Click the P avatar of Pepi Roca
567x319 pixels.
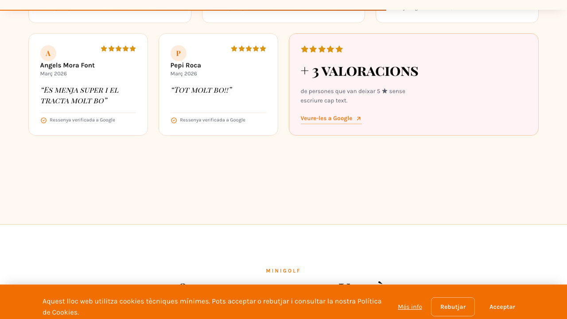179,53
